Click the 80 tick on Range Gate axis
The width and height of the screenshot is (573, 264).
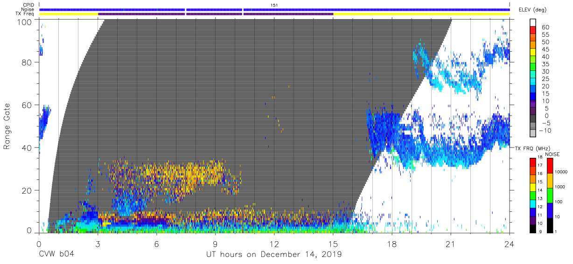[27, 62]
